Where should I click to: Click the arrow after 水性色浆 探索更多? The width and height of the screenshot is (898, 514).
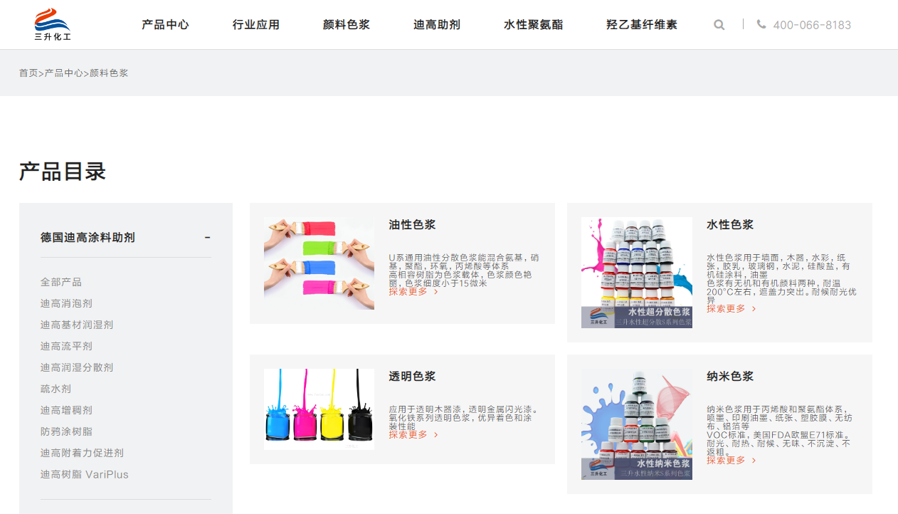coord(754,309)
